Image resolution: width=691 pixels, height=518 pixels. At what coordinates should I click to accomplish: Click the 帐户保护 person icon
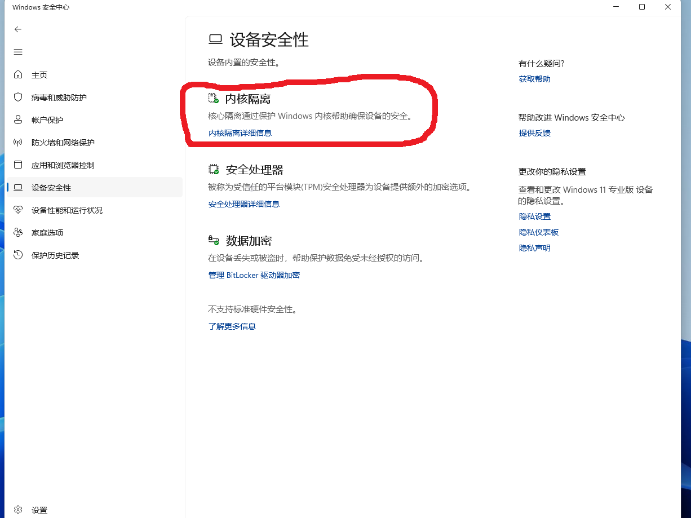click(18, 119)
